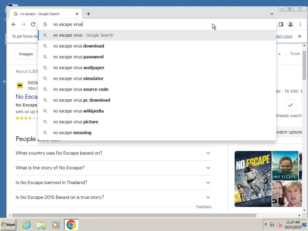Select suggestion 'no escape virus source code'
Viewport: 308px width, 231px height.
tap(157, 89)
